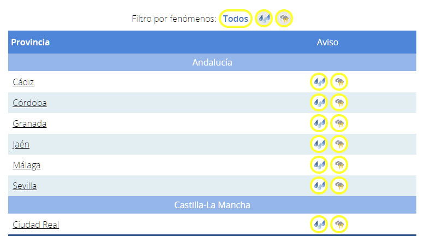Click the rain warning icon for Córdoba
This screenshot has width=424, height=248.
pyautogui.click(x=319, y=103)
